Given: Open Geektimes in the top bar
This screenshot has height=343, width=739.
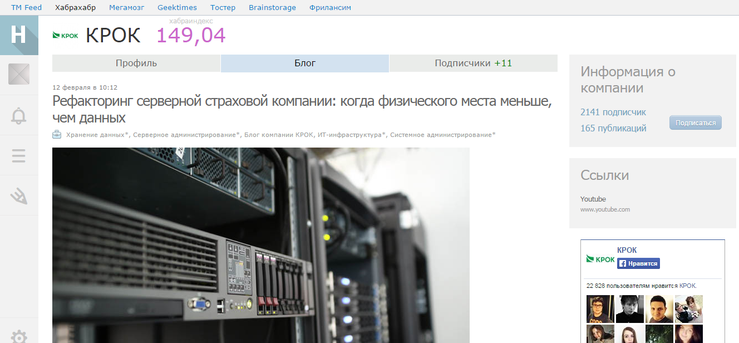Looking at the screenshot, I should pyautogui.click(x=177, y=7).
